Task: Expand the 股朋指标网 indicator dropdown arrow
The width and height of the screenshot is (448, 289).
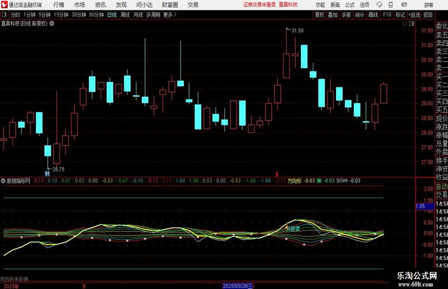Action: (3, 181)
